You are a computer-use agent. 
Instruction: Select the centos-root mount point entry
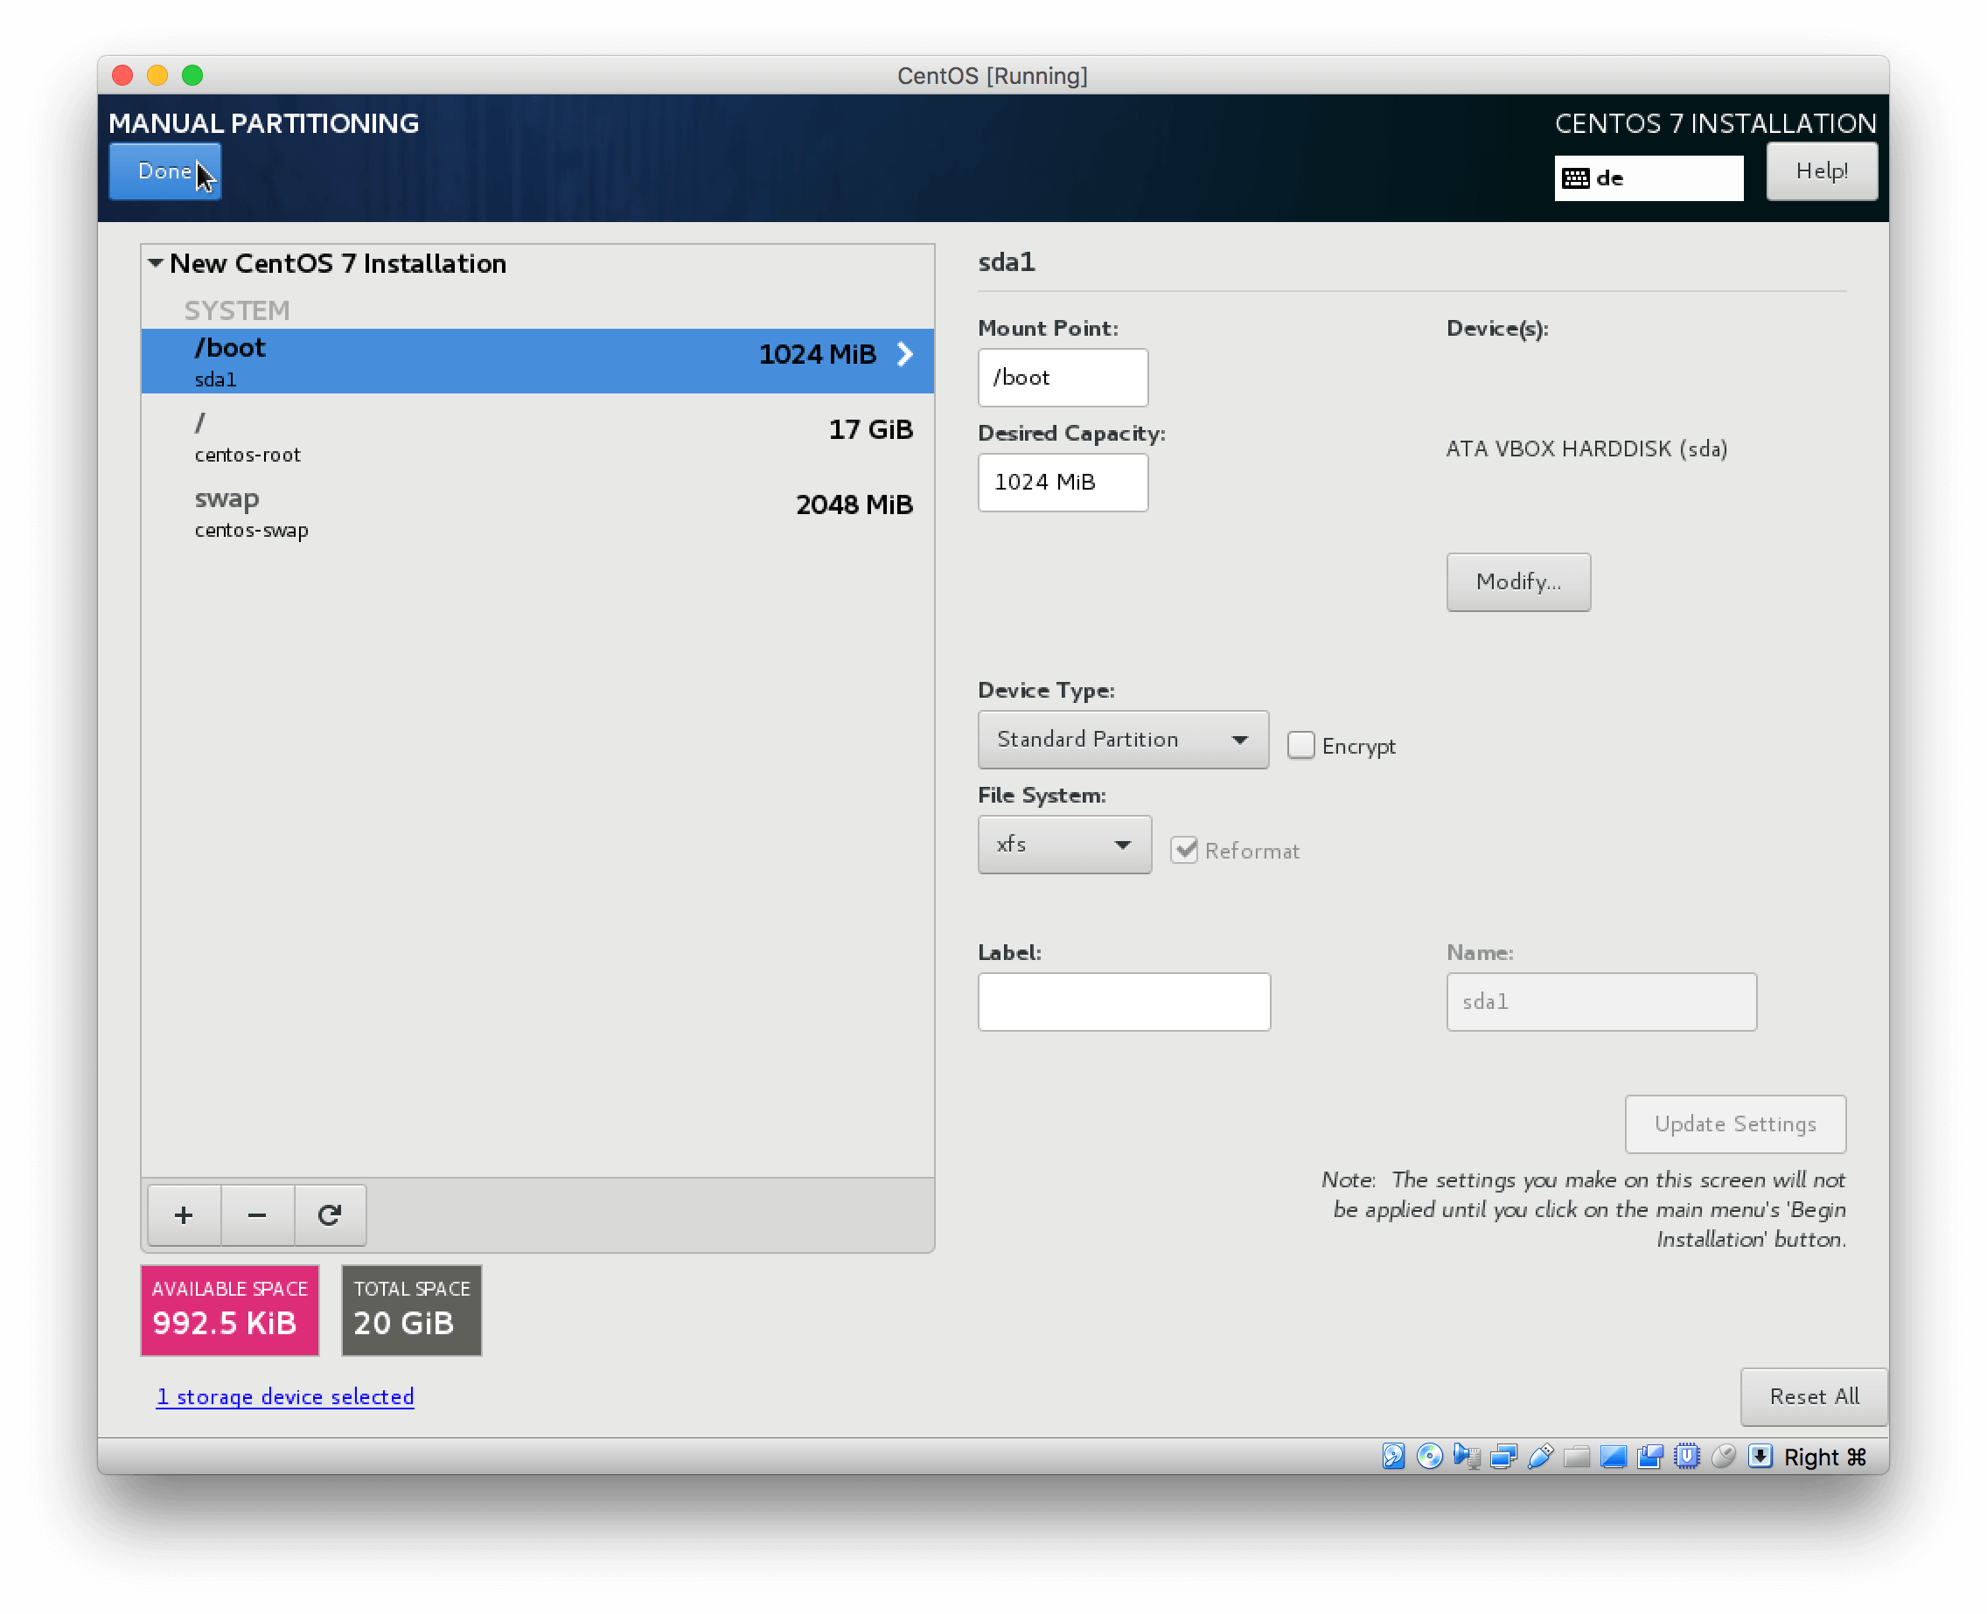click(x=538, y=436)
